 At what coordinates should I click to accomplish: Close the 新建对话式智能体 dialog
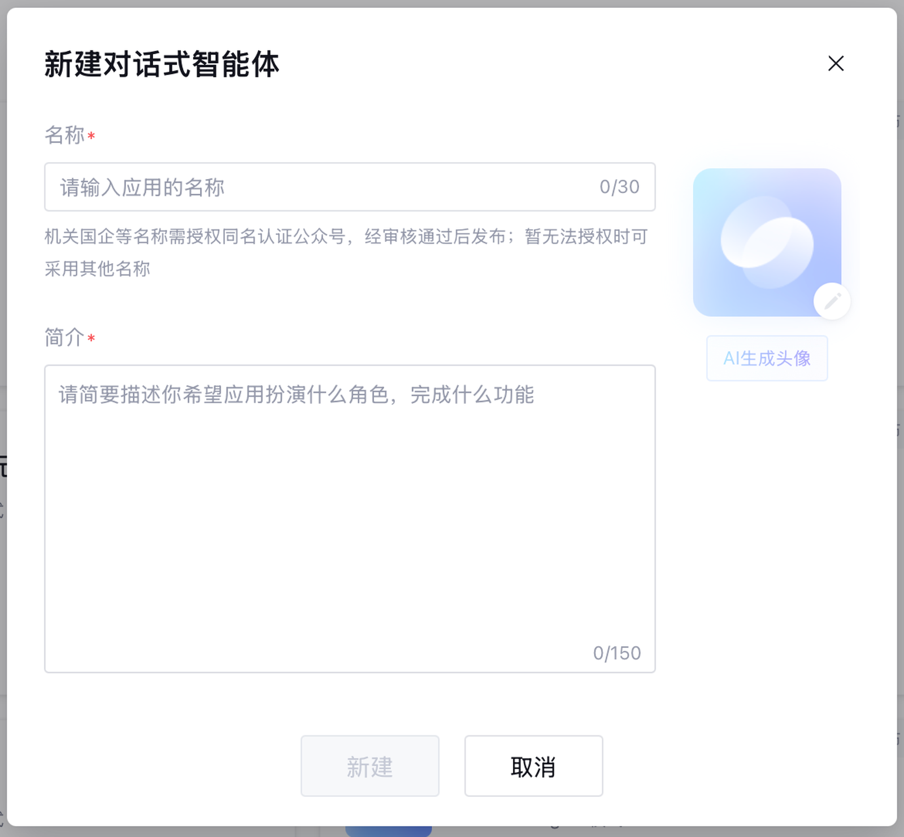[836, 63]
